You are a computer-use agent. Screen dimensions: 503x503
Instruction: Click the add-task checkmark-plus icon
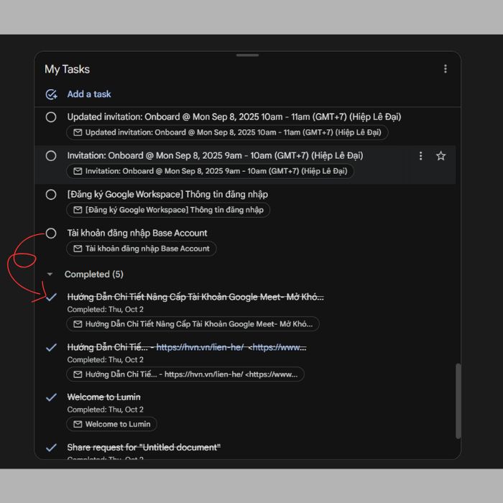(x=51, y=94)
